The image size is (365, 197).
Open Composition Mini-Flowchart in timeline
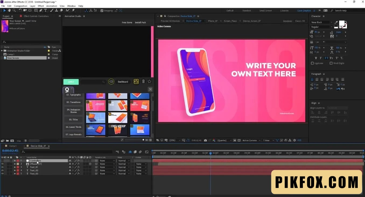pos(117,152)
